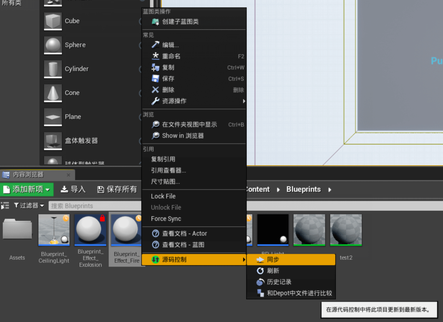Select the 盒体触发器 box trigger icon
Screen dimensions: 443x322
[x=53, y=141]
